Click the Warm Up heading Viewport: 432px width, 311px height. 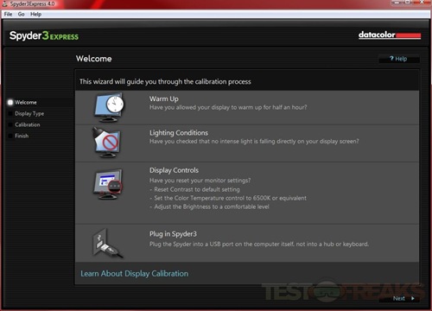(164, 98)
